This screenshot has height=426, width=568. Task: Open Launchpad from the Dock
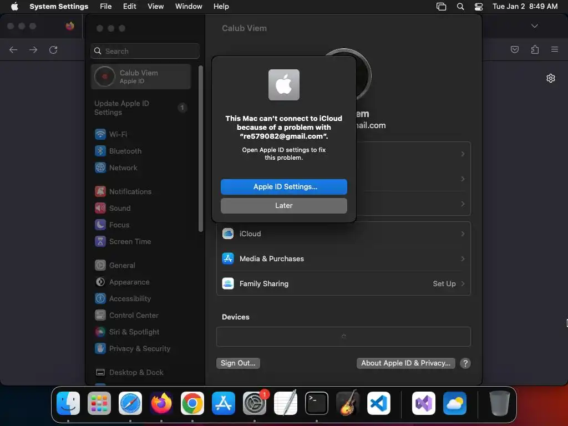[x=99, y=403]
